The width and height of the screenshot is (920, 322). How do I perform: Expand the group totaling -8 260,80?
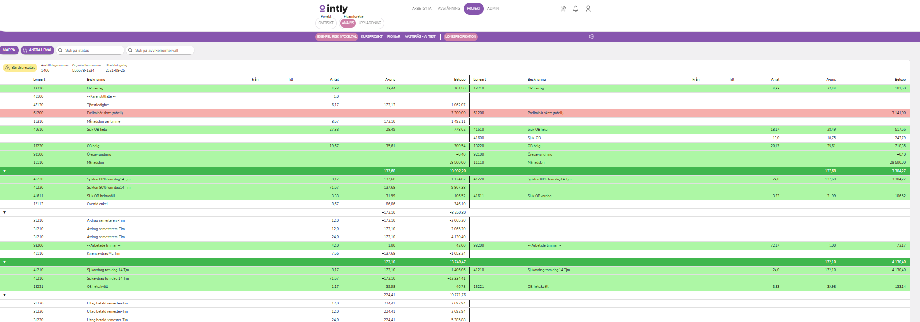[x=5, y=213]
